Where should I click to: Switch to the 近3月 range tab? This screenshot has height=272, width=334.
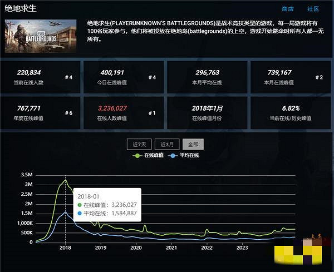click(x=166, y=144)
